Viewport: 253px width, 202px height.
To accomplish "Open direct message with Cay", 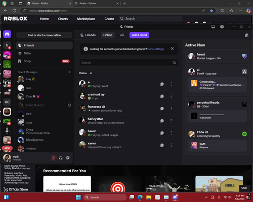I will [45, 79].
